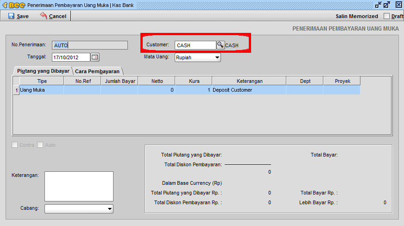Open customer search with the magnifier icon
The height and width of the screenshot is (226, 404).
[221, 45]
